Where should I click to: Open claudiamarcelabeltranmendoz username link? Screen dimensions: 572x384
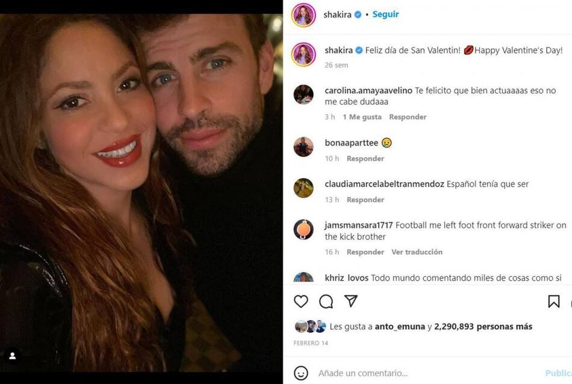(384, 184)
